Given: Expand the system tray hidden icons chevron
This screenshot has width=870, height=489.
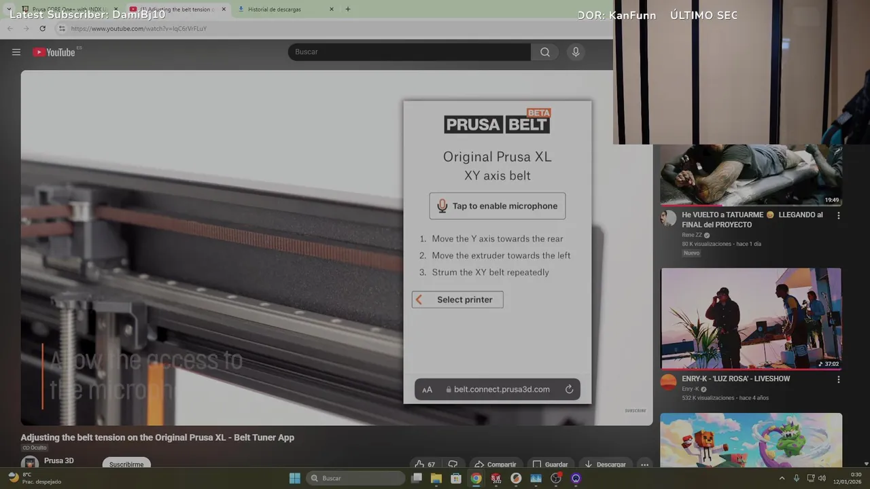Looking at the screenshot, I should [x=782, y=478].
